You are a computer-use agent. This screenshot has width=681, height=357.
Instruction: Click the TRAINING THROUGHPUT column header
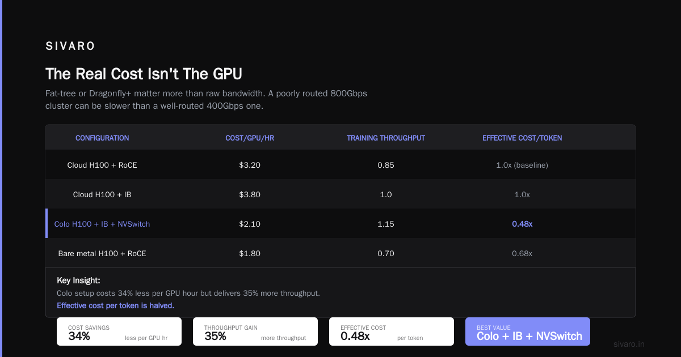point(386,138)
